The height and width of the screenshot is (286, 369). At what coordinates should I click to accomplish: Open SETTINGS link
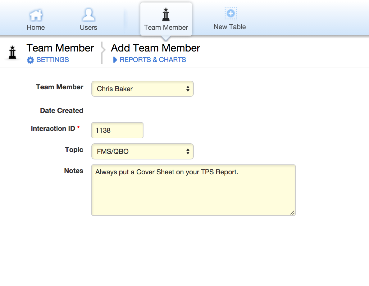[x=52, y=60]
